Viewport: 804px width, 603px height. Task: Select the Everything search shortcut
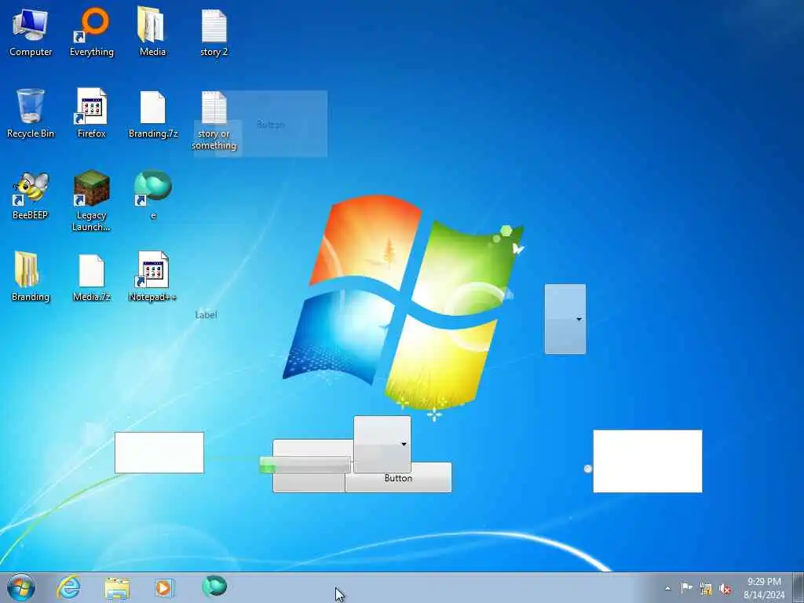(x=92, y=32)
